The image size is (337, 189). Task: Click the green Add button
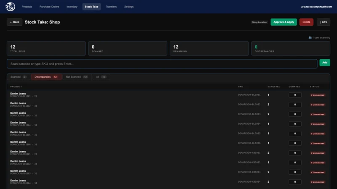click(324, 63)
